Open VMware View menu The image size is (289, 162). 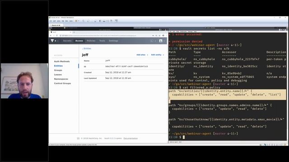tap(59, 21)
